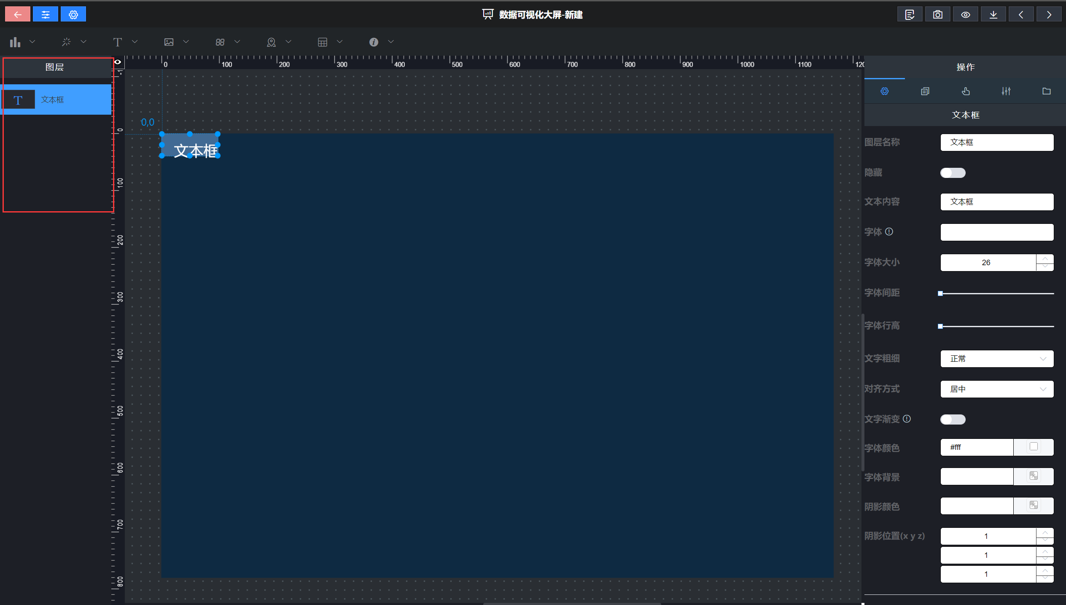Open the hand pointer interaction tab

[966, 91]
